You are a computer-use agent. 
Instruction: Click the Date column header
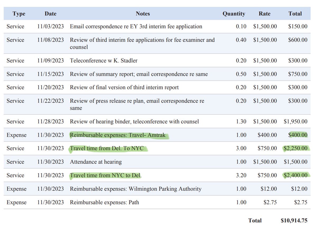50,14
